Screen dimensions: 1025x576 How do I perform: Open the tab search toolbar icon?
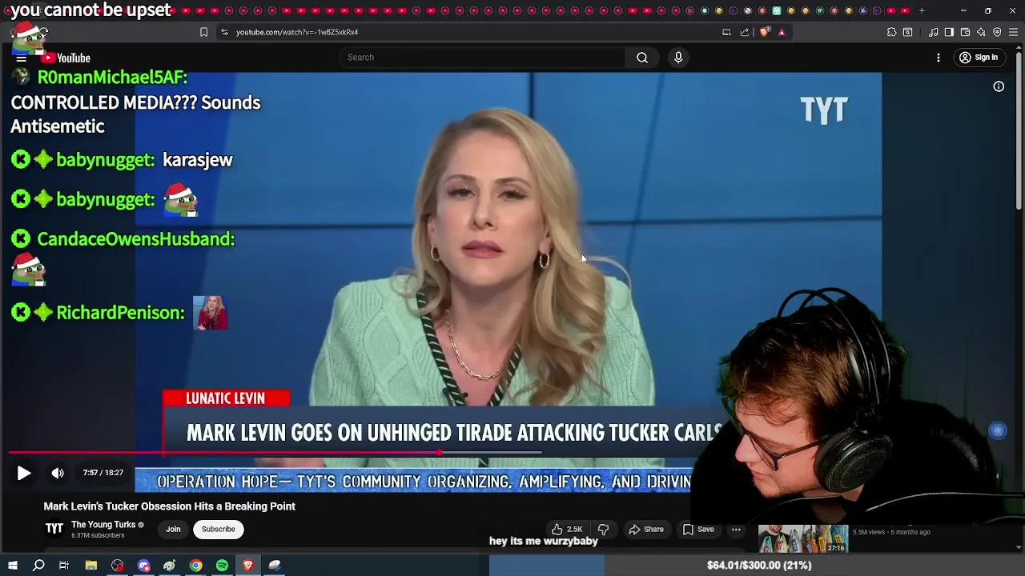(x=907, y=32)
